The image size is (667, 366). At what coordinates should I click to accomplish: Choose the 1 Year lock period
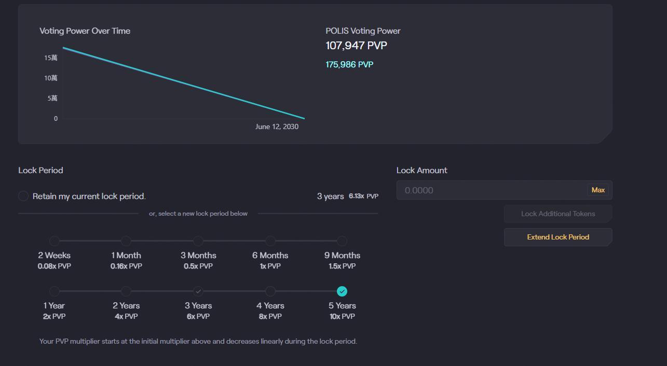pos(55,291)
